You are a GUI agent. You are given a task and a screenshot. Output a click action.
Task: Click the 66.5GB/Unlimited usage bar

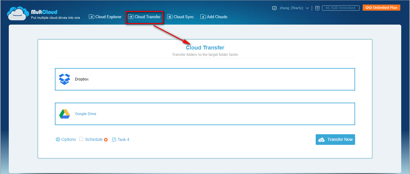[341, 8]
